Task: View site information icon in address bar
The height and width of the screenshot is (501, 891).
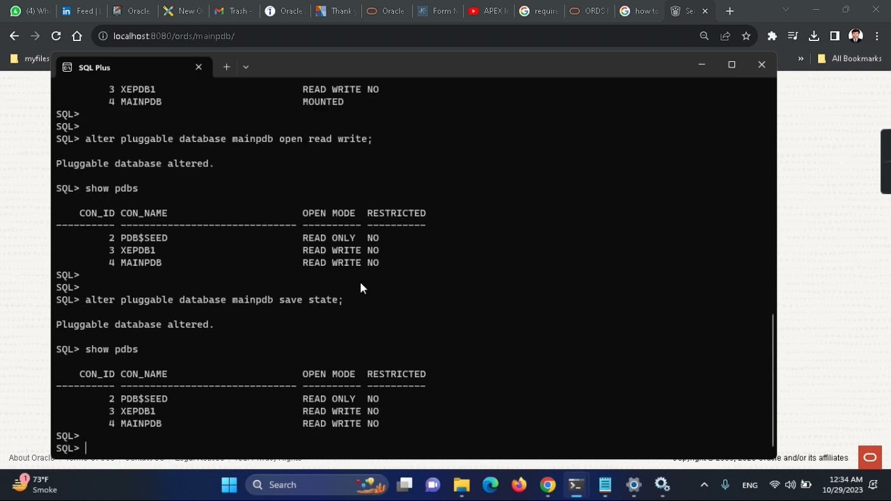Action: point(103,35)
